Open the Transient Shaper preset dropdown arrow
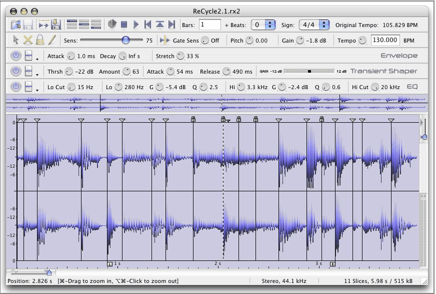Image resolution: width=436 pixels, height=294 pixels. 37,75
